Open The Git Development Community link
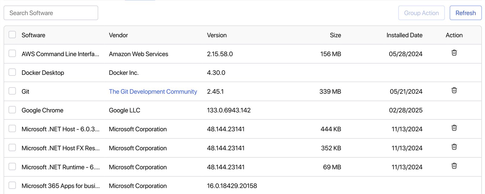The height and width of the screenshot is (194, 485). tap(153, 92)
